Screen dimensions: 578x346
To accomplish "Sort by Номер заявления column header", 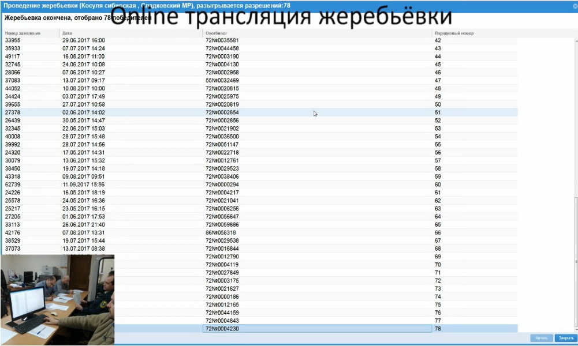I will (x=23, y=33).
